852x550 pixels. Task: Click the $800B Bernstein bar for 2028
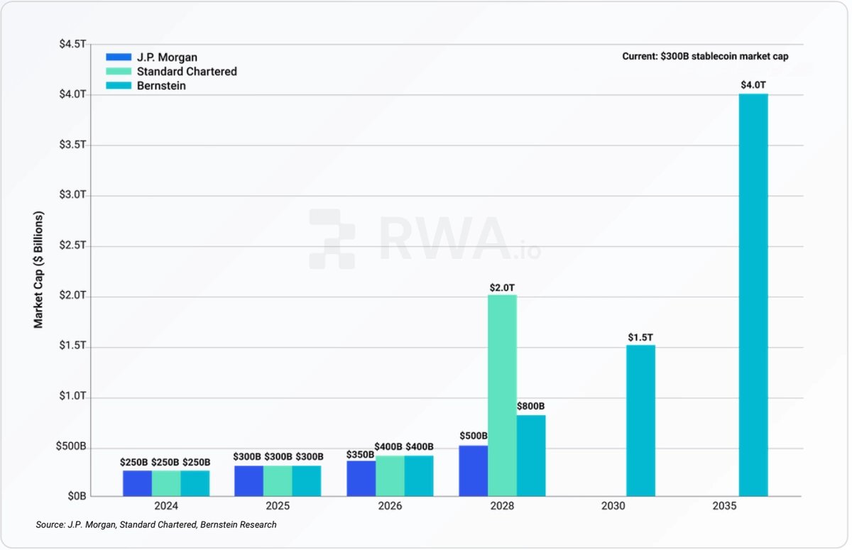tap(531, 456)
